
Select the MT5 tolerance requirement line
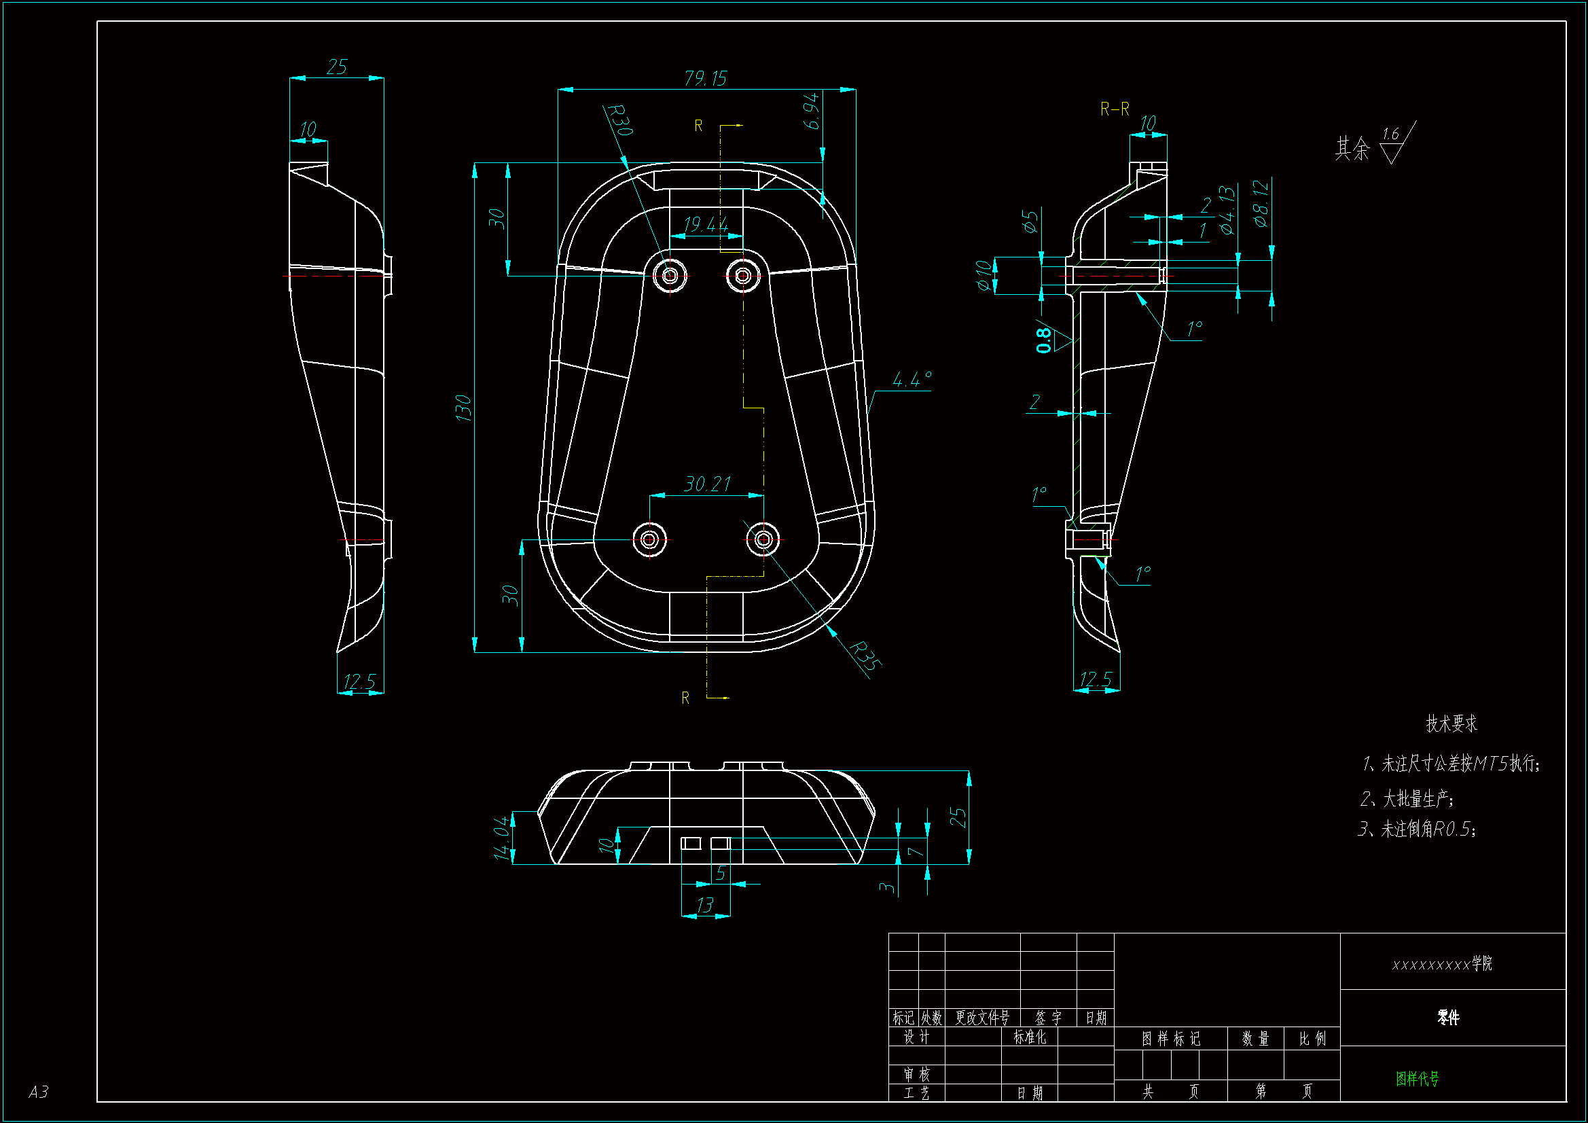[1451, 764]
